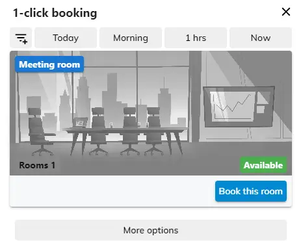Click the tallest skyscraper in the window
This screenshot has width=301, height=247.
(x=112, y=99)
